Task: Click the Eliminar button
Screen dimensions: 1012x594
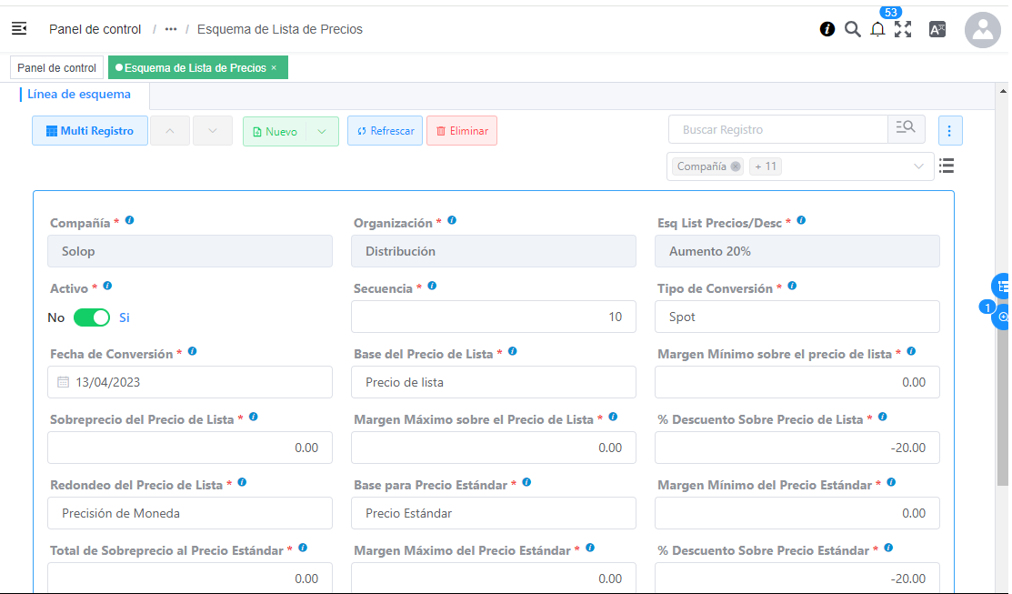Action: click(x=462, y=131)
